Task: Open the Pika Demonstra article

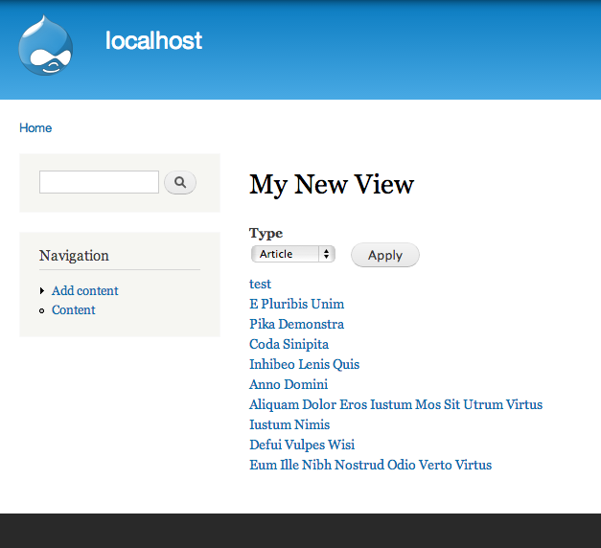Action: pos(297,324)
